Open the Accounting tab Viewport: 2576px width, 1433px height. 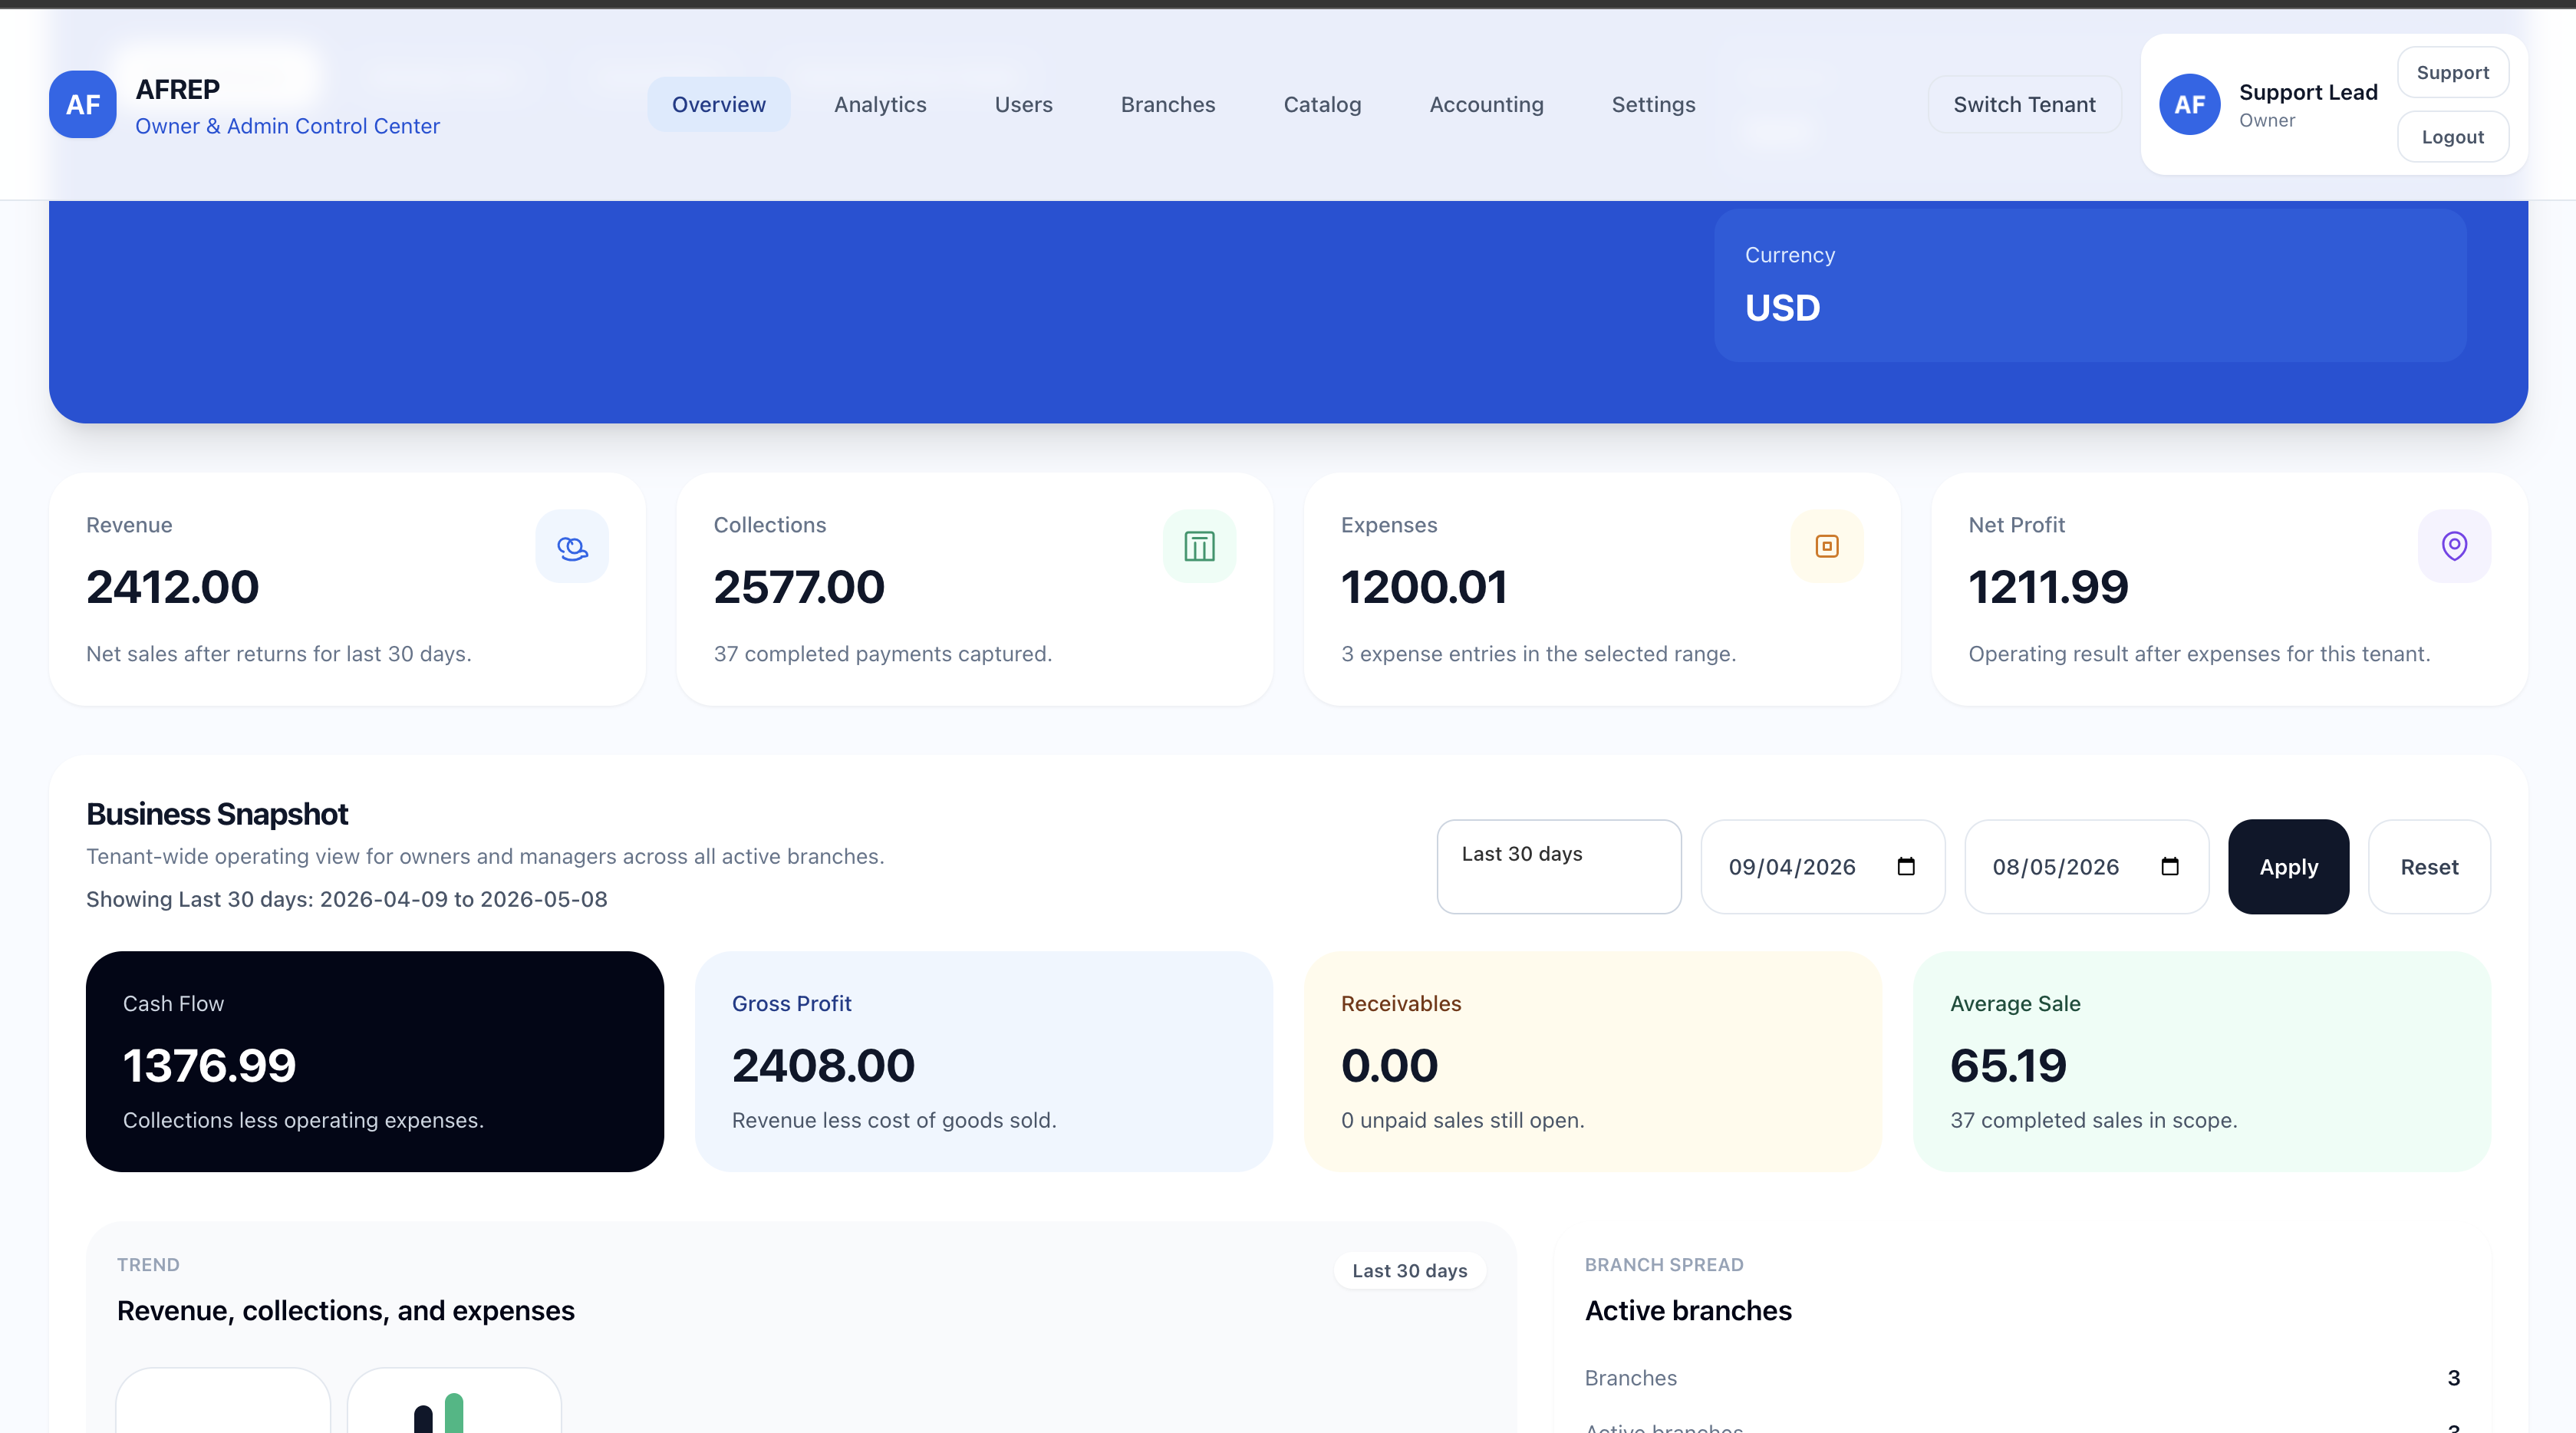(1486, 104)
